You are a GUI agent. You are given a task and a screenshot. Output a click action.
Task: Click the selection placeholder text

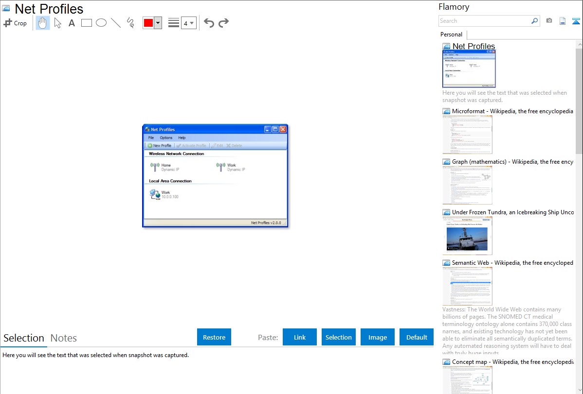tap(95, 355)
